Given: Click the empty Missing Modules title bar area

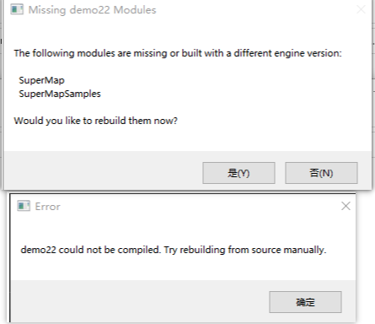Looking at the screenshot, I should (254, 9).
